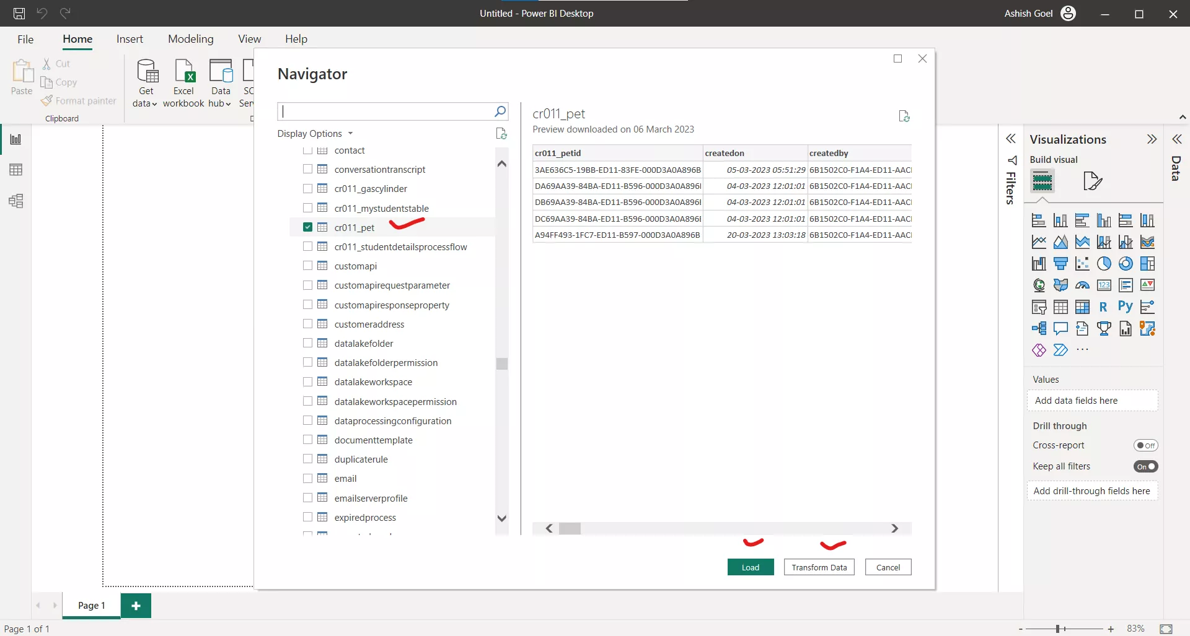1190x636 pixels.
Task: Select the R script visual
Action: (x=1104, y=307)
